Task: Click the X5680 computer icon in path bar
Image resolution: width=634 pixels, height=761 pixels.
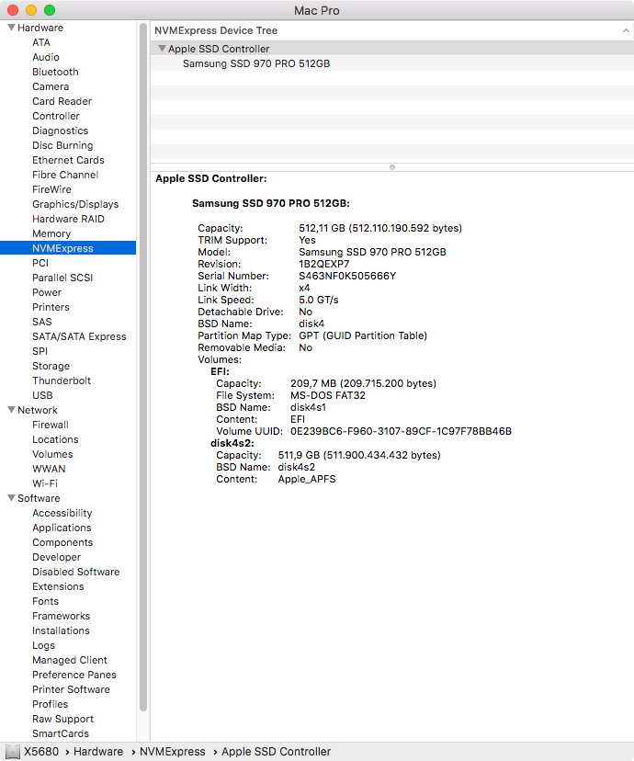Action: [13, 751]
